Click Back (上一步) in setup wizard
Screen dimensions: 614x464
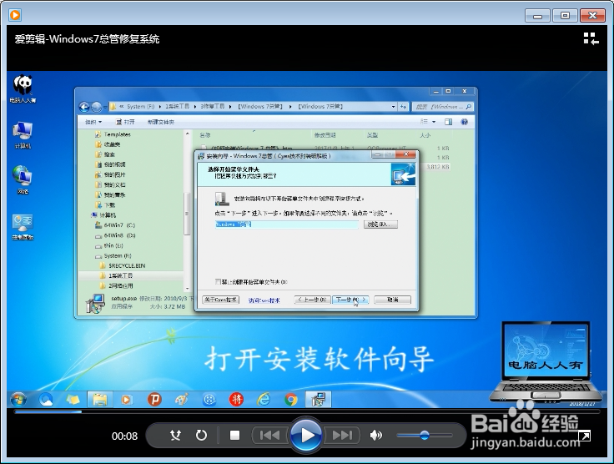tap(312, 300)
